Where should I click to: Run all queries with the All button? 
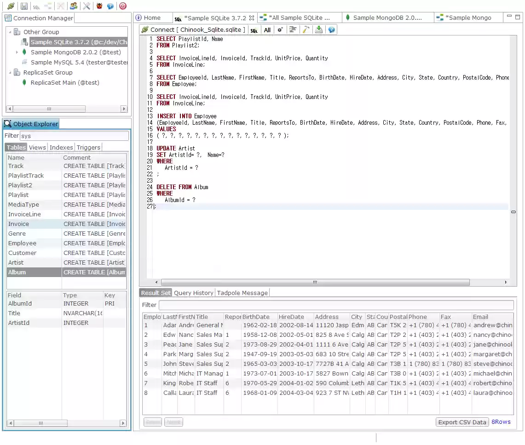[267, 29]
